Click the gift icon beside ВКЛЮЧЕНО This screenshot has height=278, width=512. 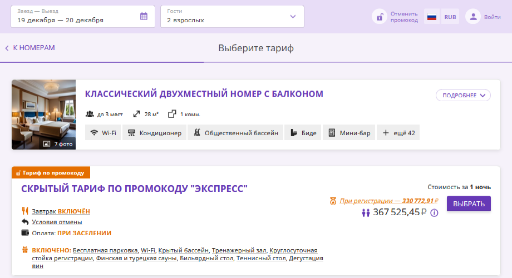pos(25,250)
